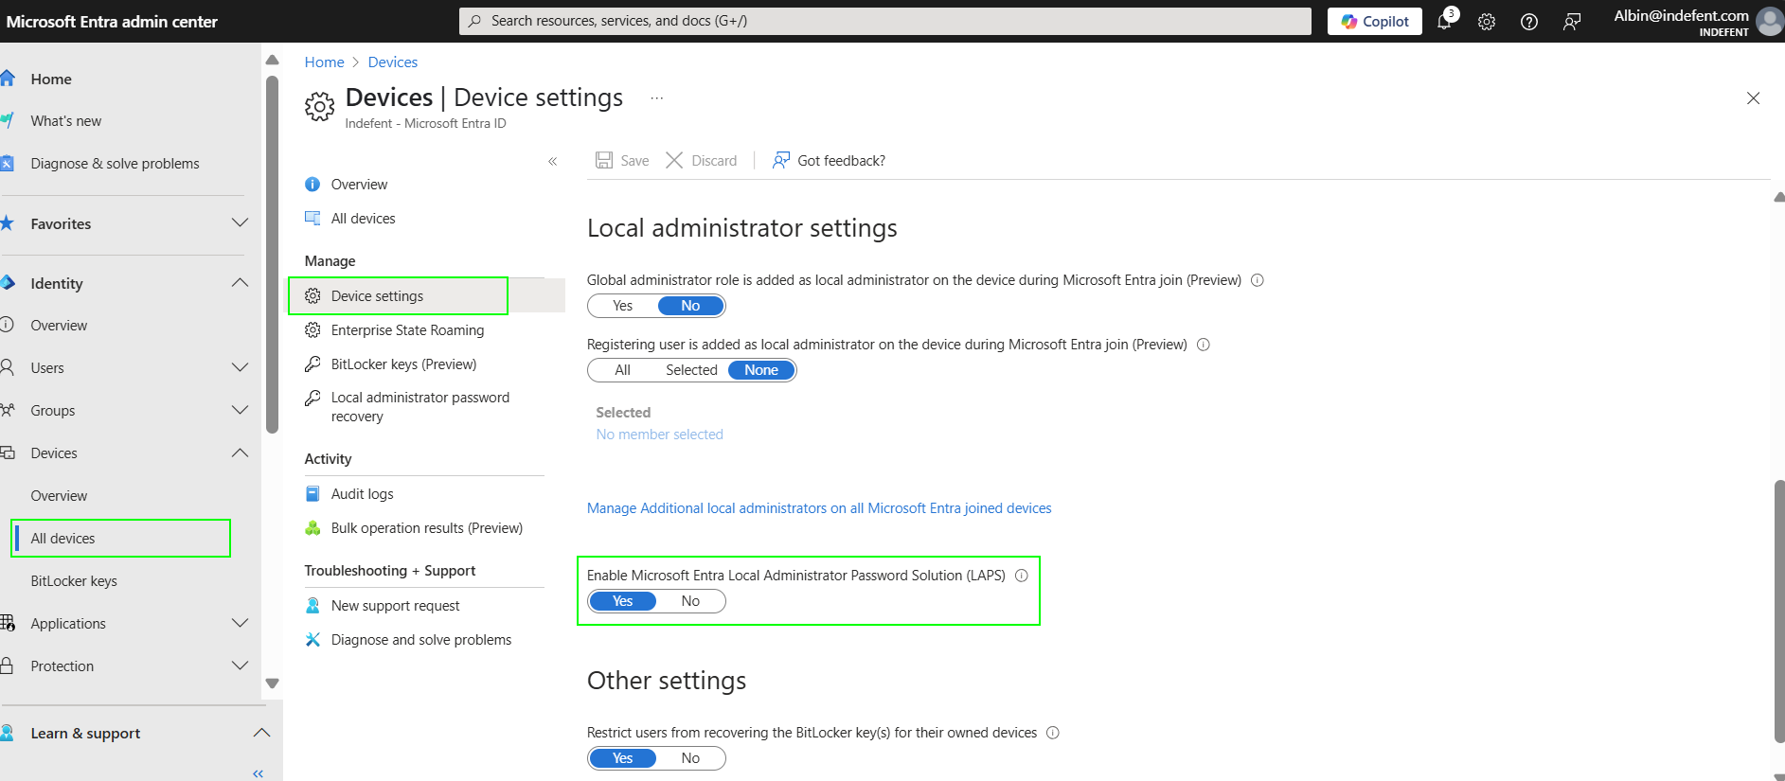The width and height of the screenshot is (1785, 781).
Task: Open the Copilot assistant
Action: [x=1374, y=21]
